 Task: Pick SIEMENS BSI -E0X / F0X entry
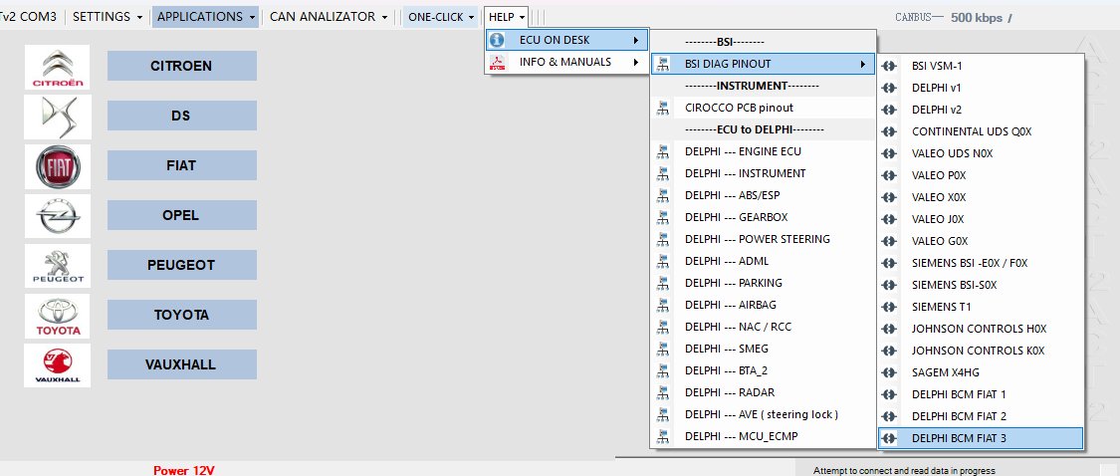pos(981,263)
